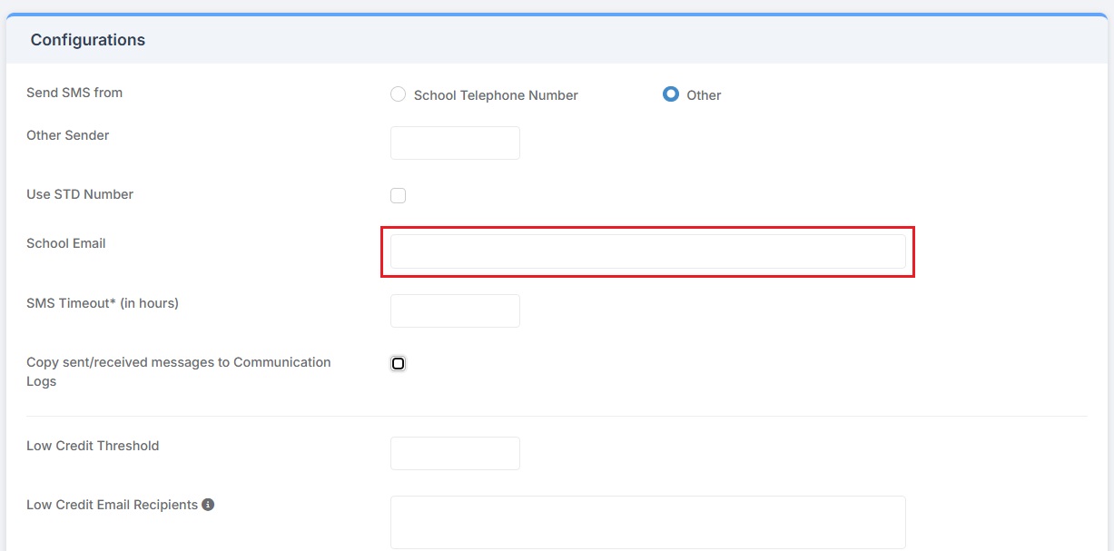Image resolution: width=1114 pixels, height=551 pixels.
Task: Select the School Telephone Number radio button
Action: click(x=398, y=94)
